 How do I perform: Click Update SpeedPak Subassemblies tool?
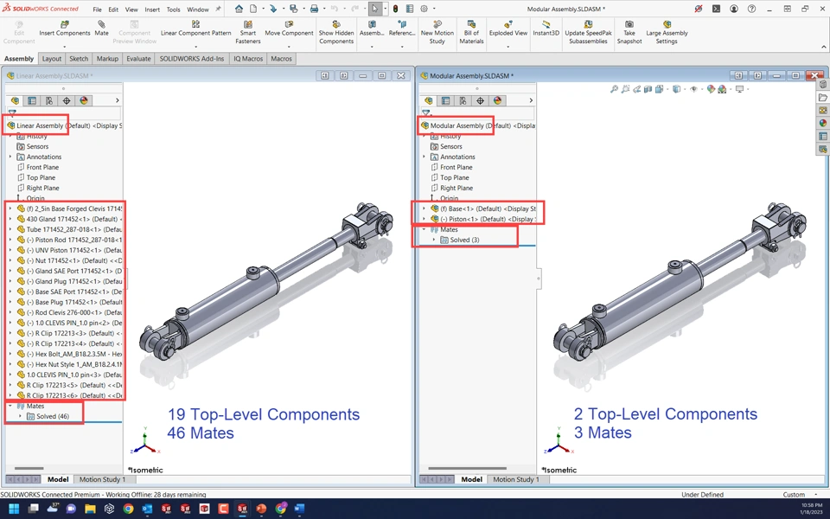[588, 32]
